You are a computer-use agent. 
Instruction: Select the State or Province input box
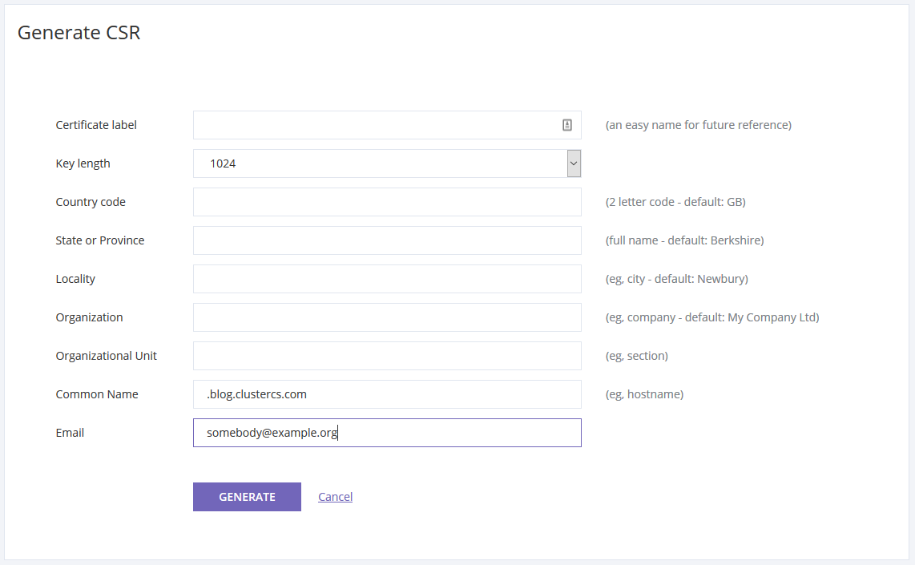point(387,240)
